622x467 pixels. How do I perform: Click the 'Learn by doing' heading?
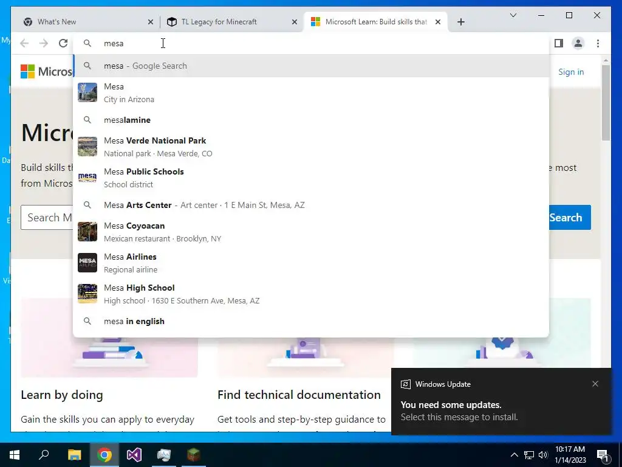pyautogui.click(x=62, y=395)
